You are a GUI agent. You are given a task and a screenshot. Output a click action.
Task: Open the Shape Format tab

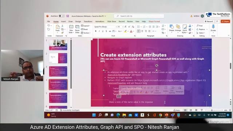pyautogui.click(x=154, y=21)
